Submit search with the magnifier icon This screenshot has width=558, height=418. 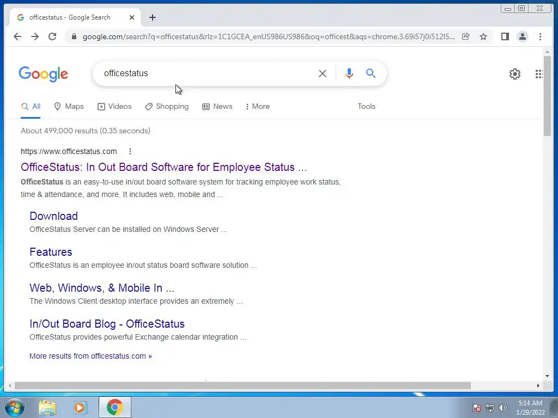(371, 73)
